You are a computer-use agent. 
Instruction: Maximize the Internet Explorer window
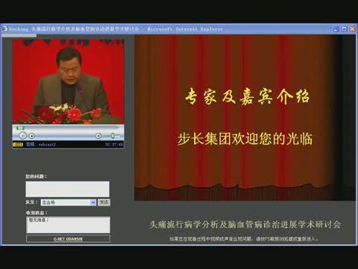344,29
